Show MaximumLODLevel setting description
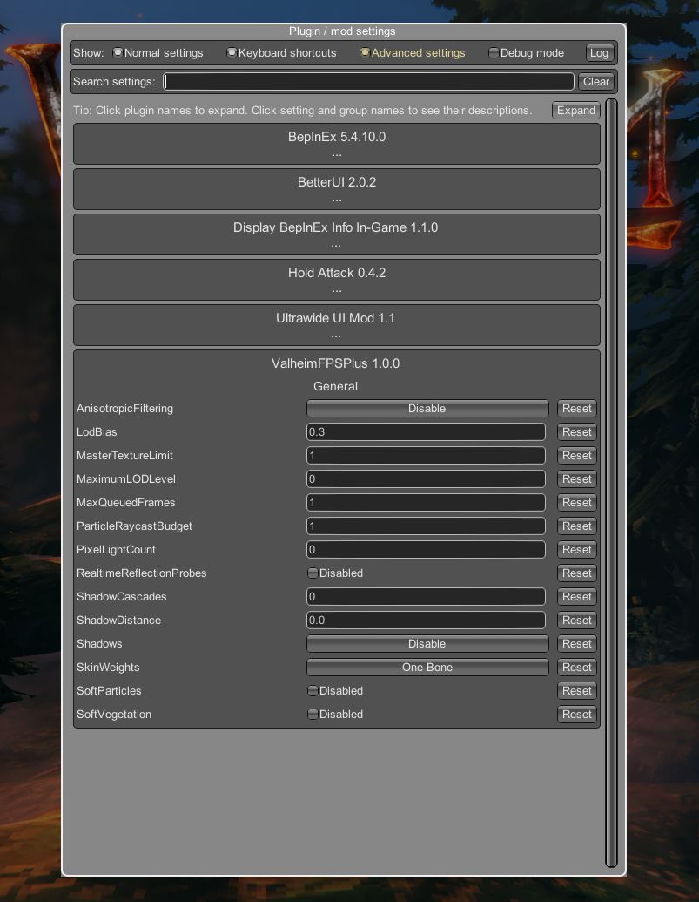 [x=126, y=479]
